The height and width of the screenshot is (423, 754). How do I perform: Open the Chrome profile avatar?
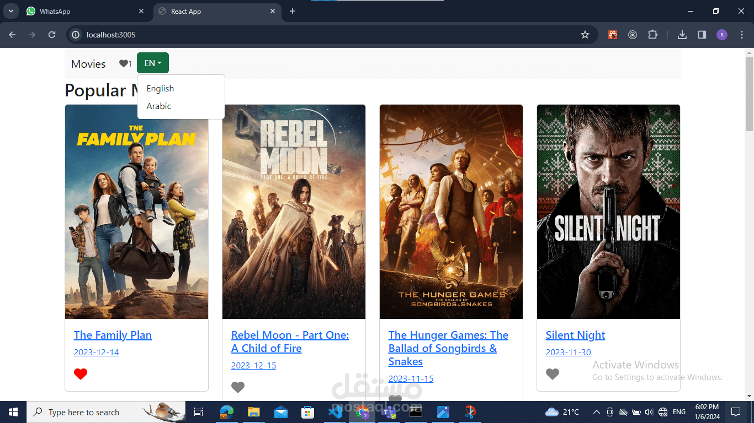[x=722, y=35]
